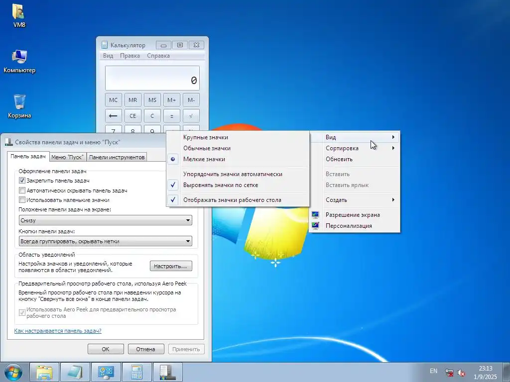This screenshot has height=382, width=510.
Task: Open the VM8 folder desktop icon
Action: coord(19,15)
